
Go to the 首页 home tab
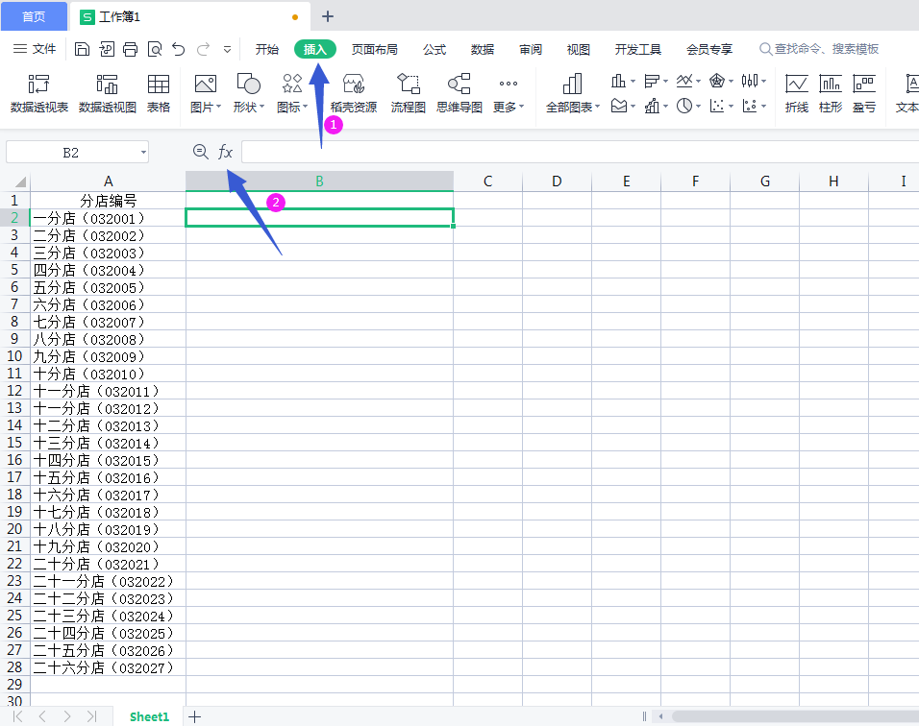click(34, 16)
